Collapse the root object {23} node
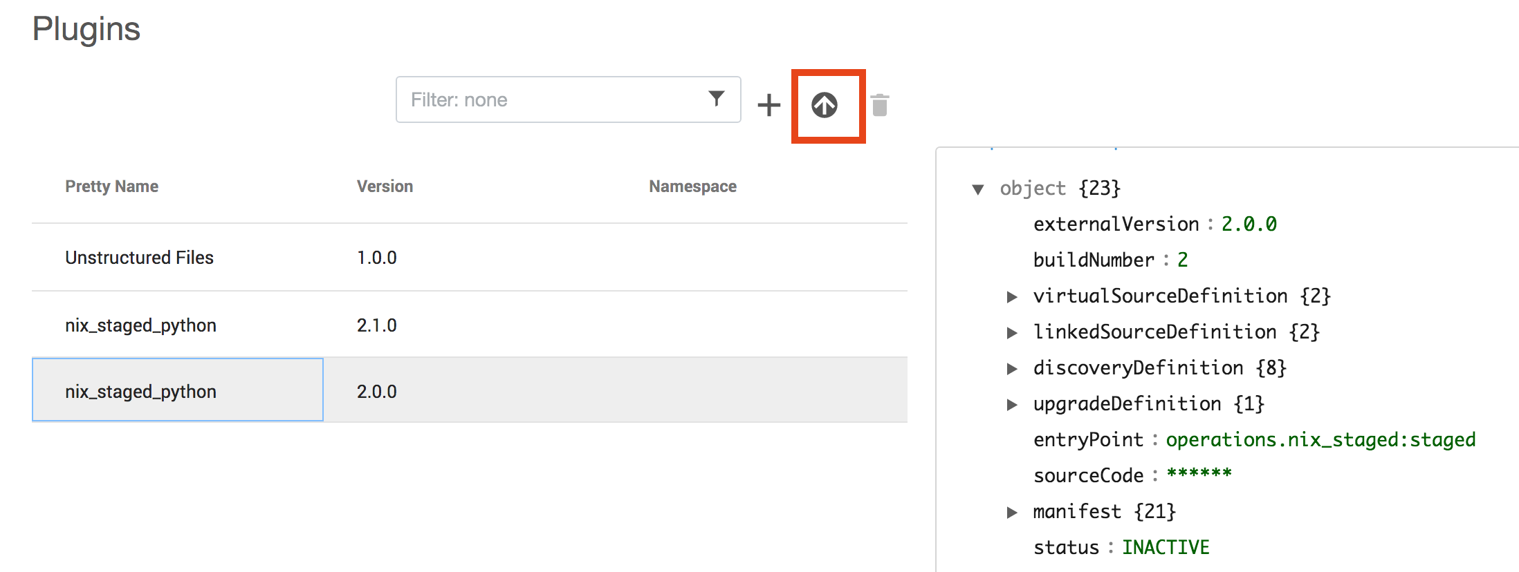Screen dimensions: 1519x572 [x=978, y=189]
